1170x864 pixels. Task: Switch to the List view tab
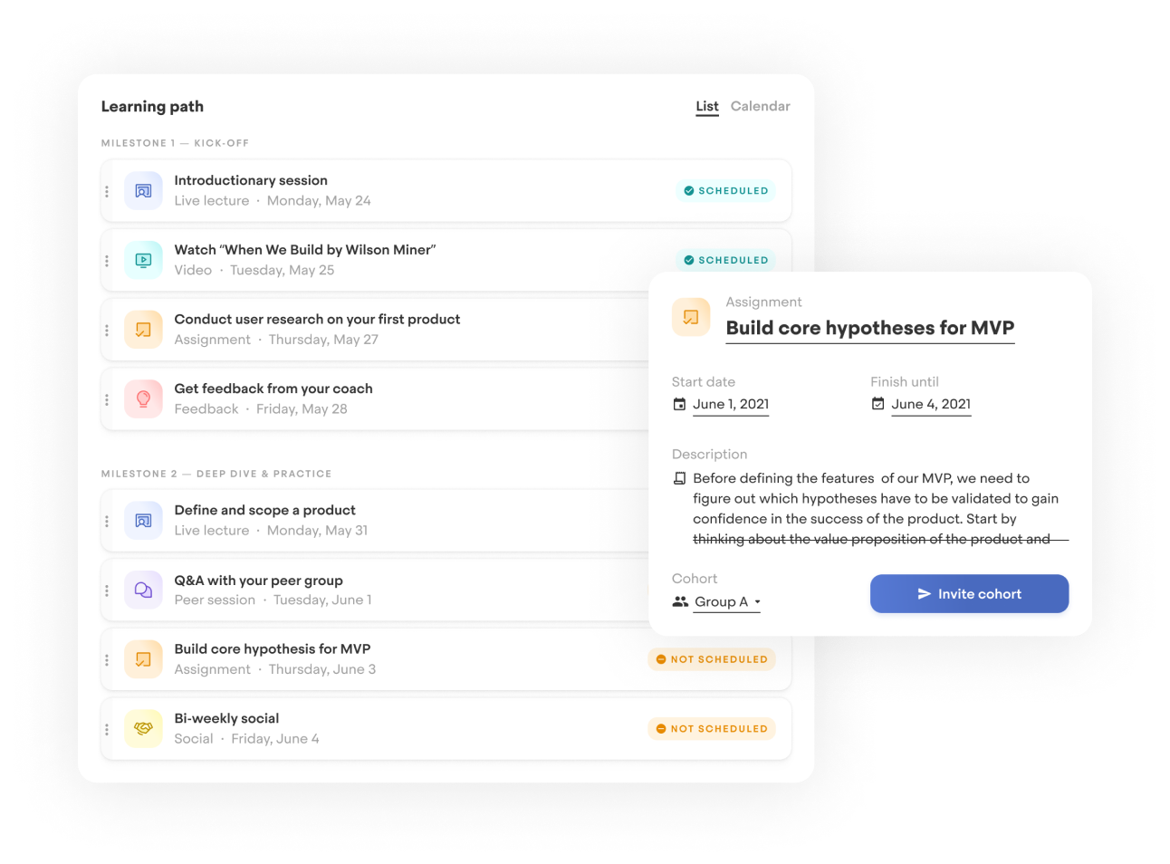tap(707, 107)
